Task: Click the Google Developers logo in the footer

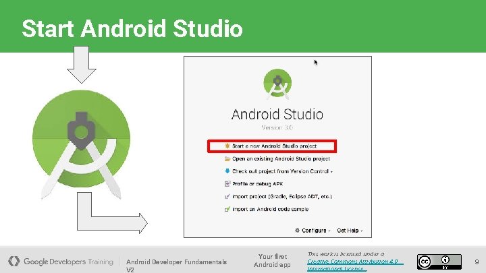Action: pos(13,262)
